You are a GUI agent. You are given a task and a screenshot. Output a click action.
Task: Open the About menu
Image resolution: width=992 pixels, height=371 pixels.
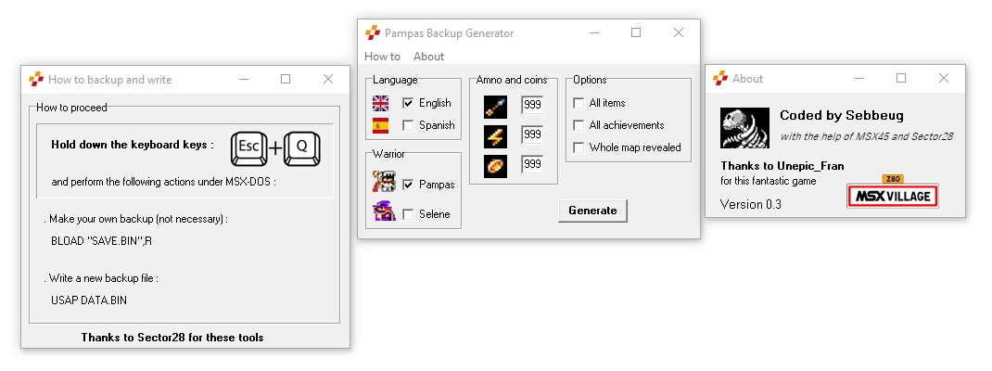pos(429,57)
